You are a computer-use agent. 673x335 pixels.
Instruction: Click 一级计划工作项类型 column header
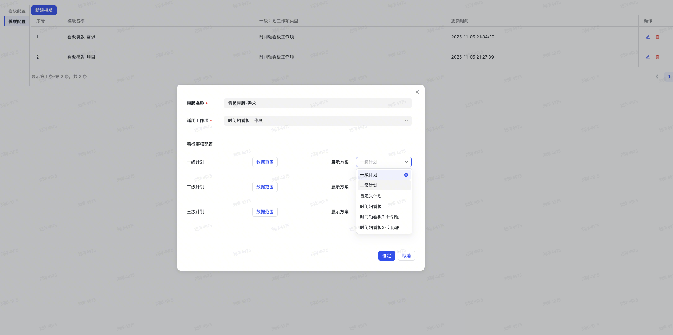(279, 21)
